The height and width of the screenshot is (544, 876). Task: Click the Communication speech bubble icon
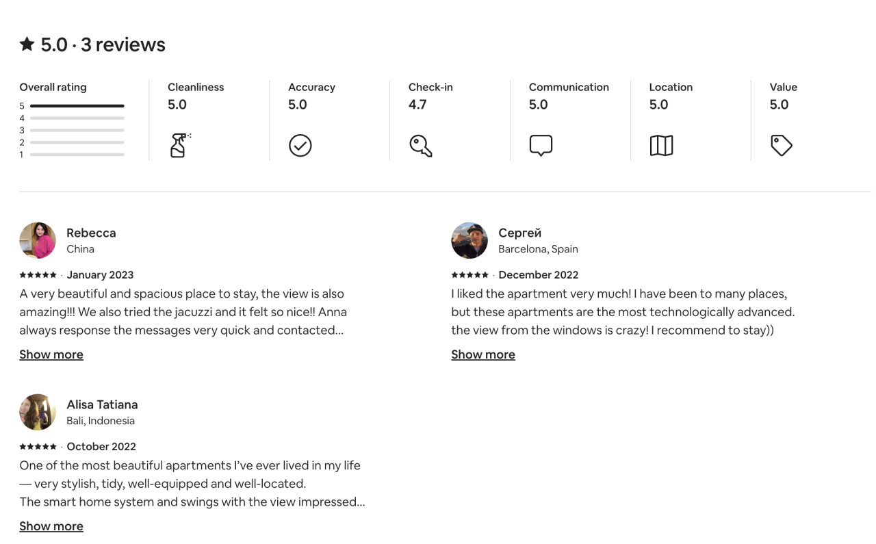click(541, 145)
